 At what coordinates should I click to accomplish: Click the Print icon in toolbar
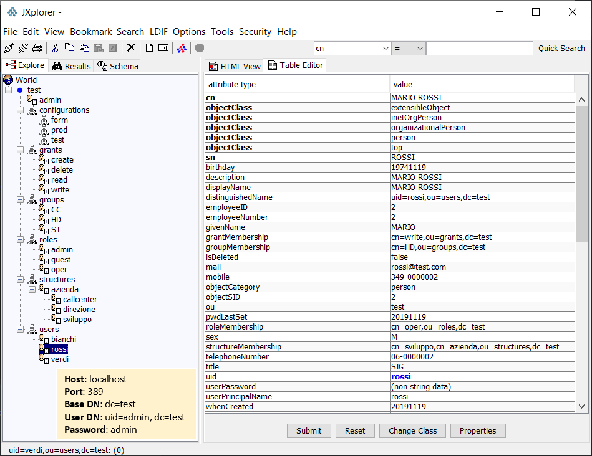click(37, 48)
